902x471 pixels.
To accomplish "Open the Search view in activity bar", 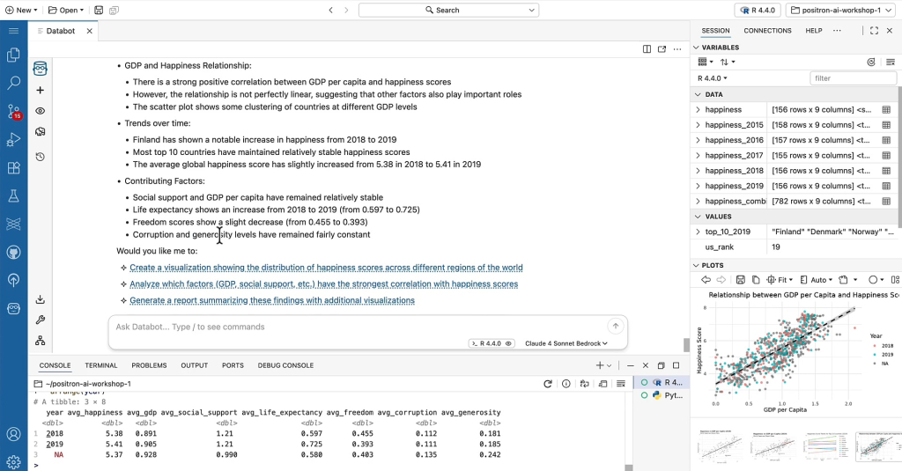I will (x=13, y=83).
